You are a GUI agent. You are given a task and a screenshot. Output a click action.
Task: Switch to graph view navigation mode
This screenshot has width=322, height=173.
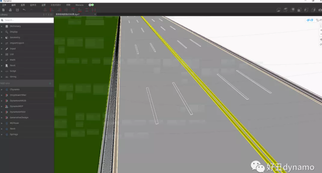(319, 20)
